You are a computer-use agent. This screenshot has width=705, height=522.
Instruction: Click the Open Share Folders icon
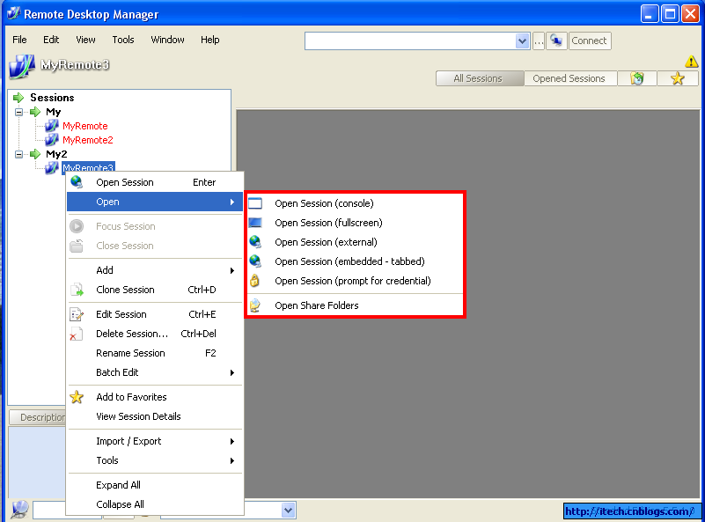click(255, 305)
